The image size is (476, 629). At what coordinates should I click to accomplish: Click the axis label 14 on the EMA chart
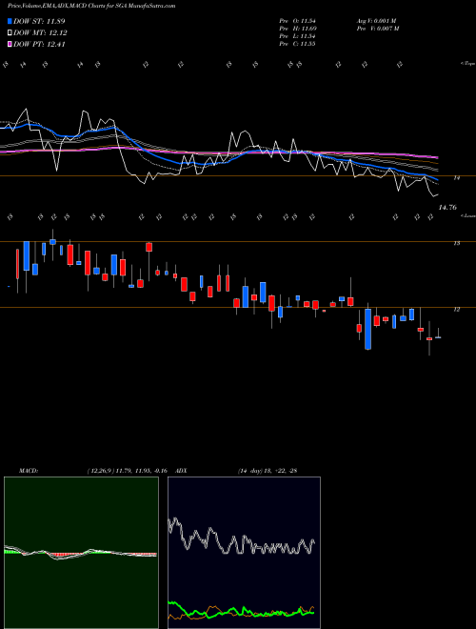(x=456, y=177)
